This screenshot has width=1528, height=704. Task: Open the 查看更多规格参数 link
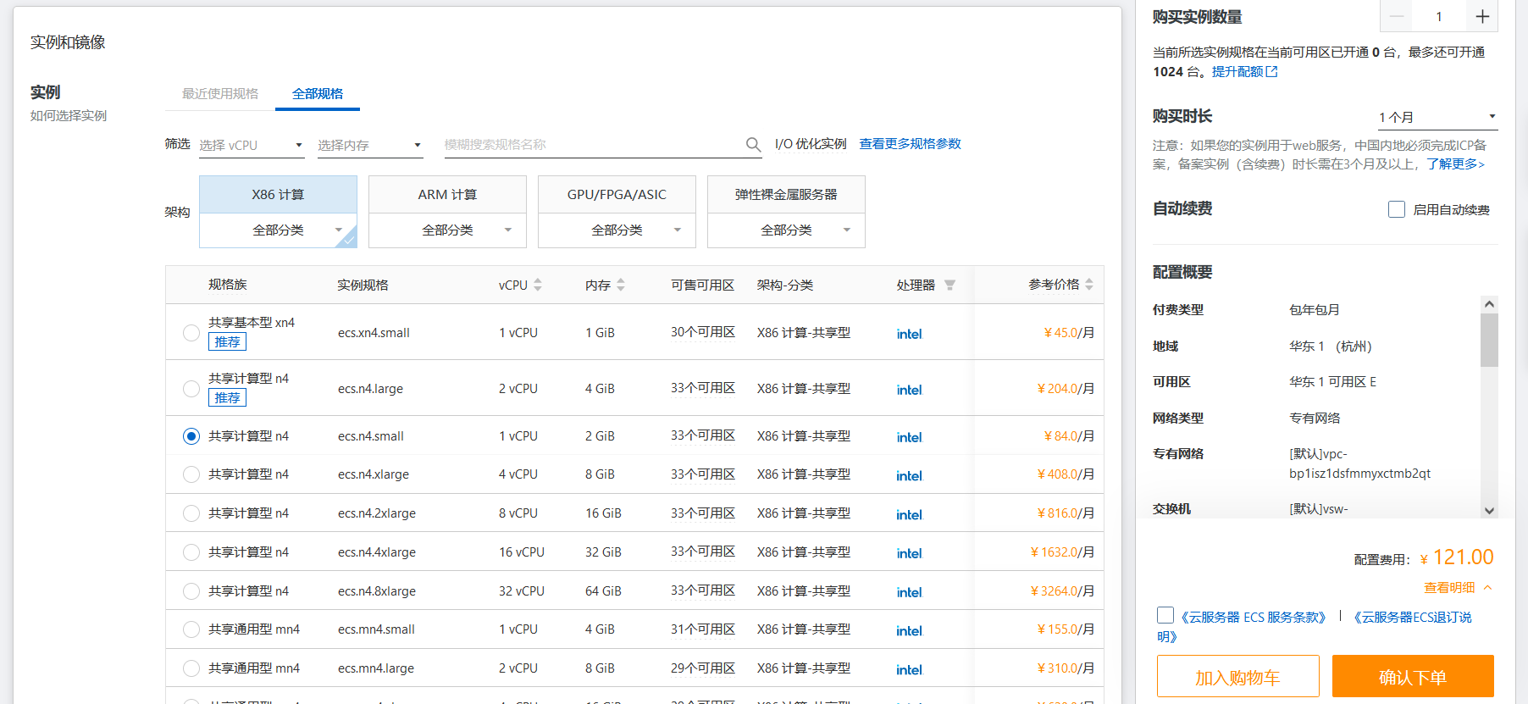point(910,144)
